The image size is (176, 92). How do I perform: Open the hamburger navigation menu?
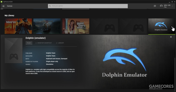4,6
